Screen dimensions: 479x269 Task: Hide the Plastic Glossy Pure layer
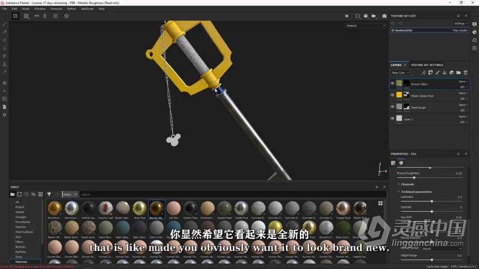pos(392,95)
